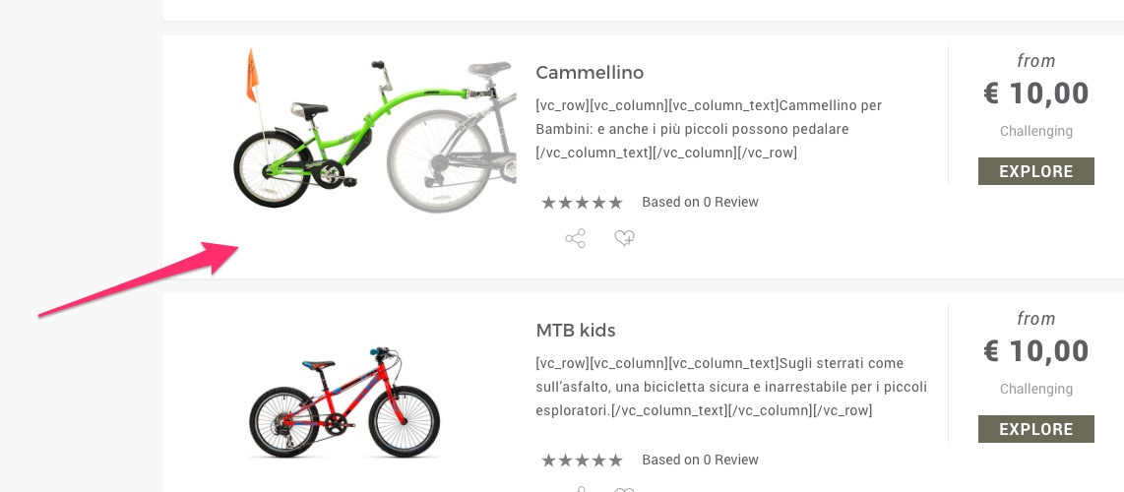Select the first star of MTB kids rating
The image size is (1124, 492).
[x=549, y=461]
